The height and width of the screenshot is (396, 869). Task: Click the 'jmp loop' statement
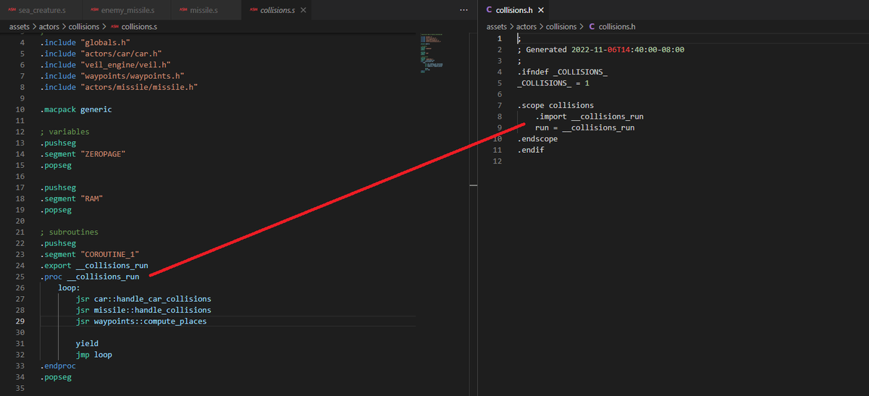click(x=94, y=355)
